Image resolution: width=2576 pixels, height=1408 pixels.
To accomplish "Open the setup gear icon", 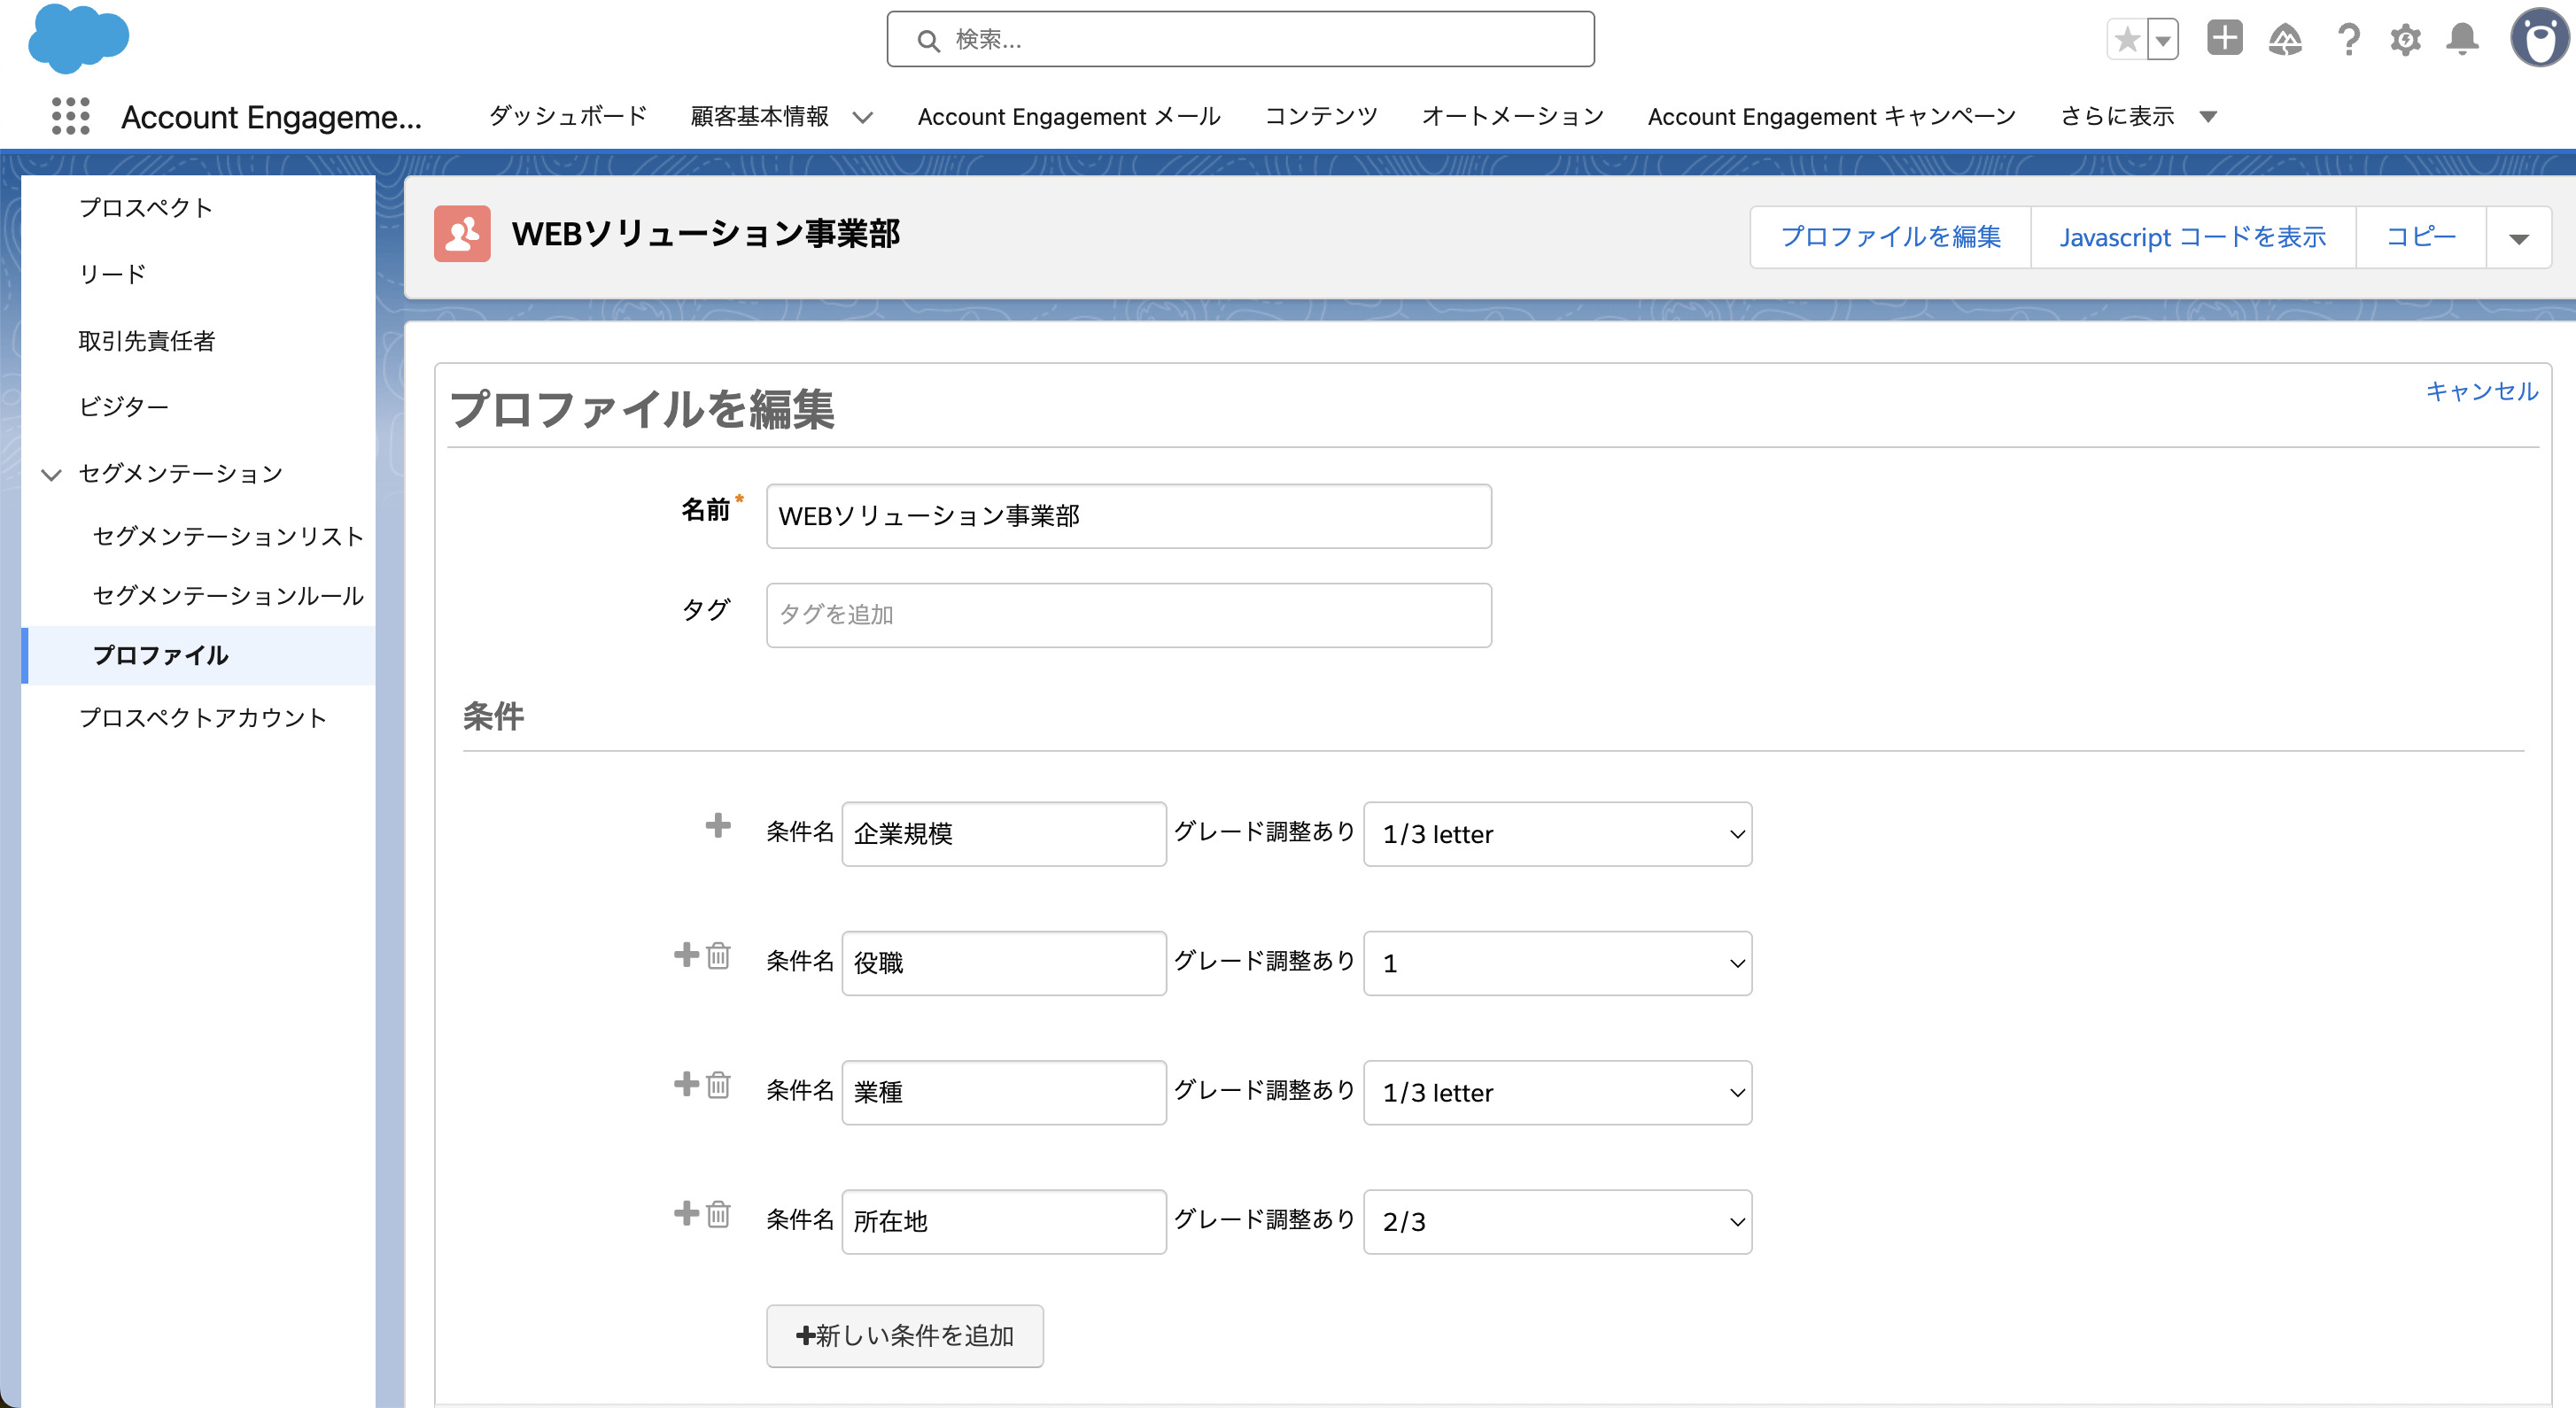I will point(2405,40).
